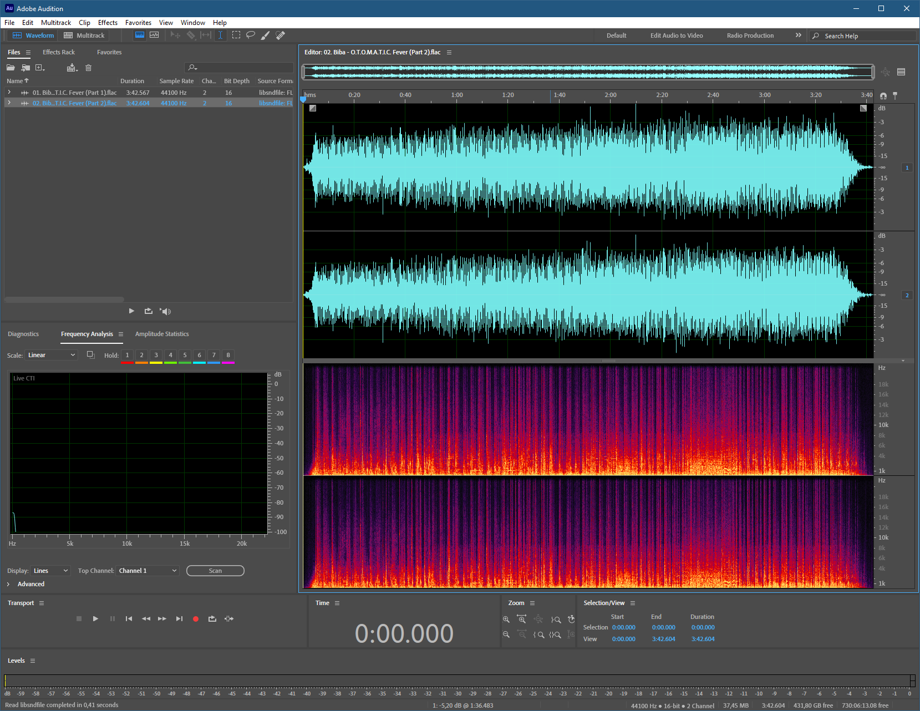Click the Stop button in Transport
This screenshot has height=711, width=920.
tap(79, 618)
